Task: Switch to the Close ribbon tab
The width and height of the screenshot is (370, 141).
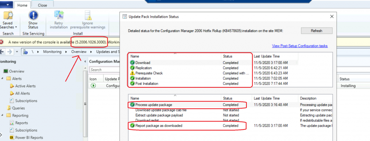Action: point(43,5)
